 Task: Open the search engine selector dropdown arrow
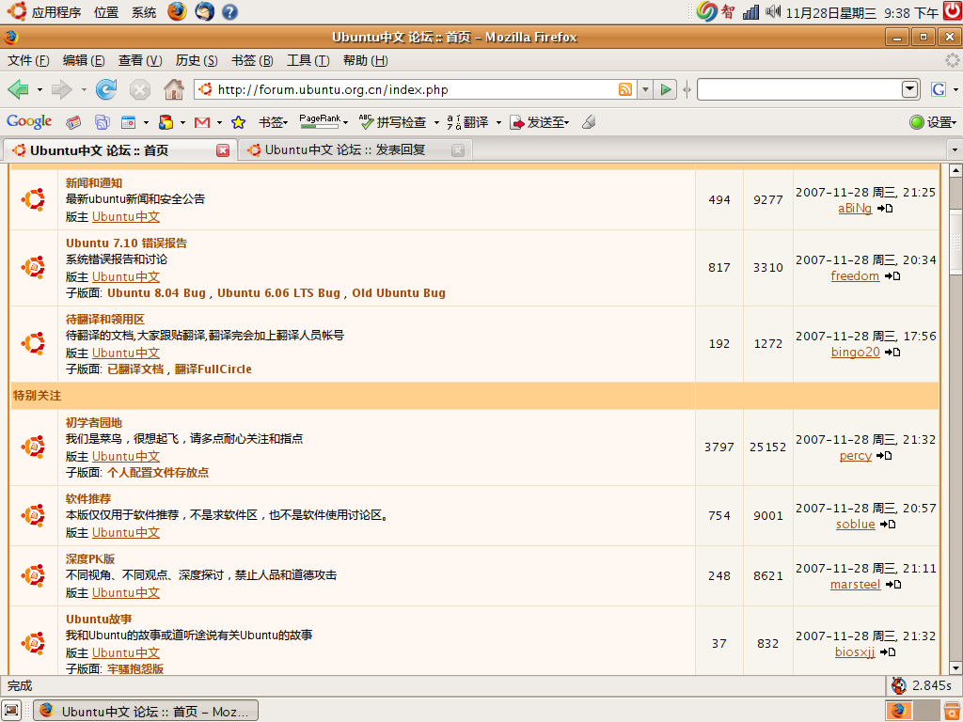click(x=955, y=90)
